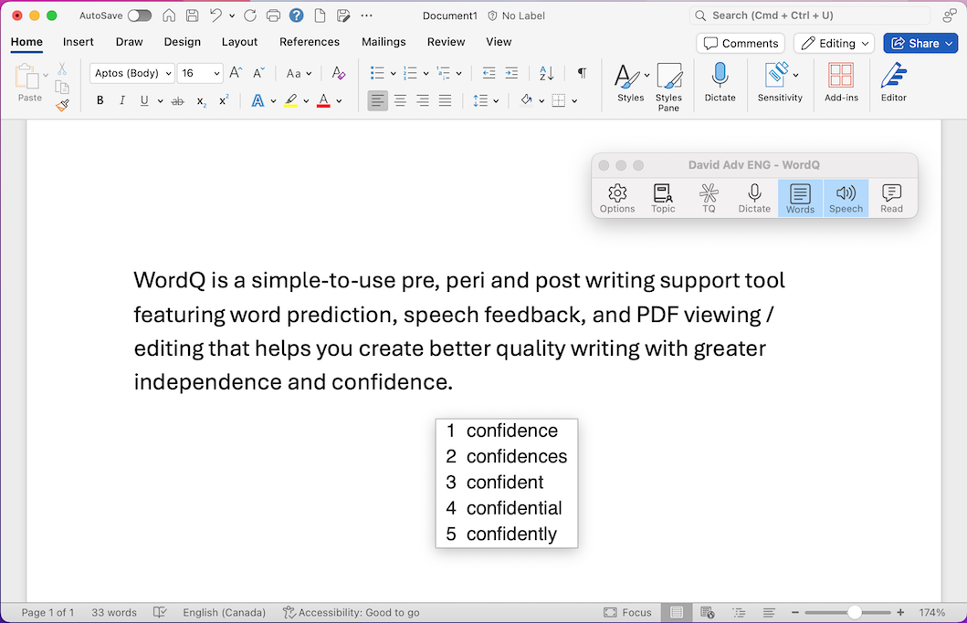Open WordQ Options settings

[x=617, y=197]
